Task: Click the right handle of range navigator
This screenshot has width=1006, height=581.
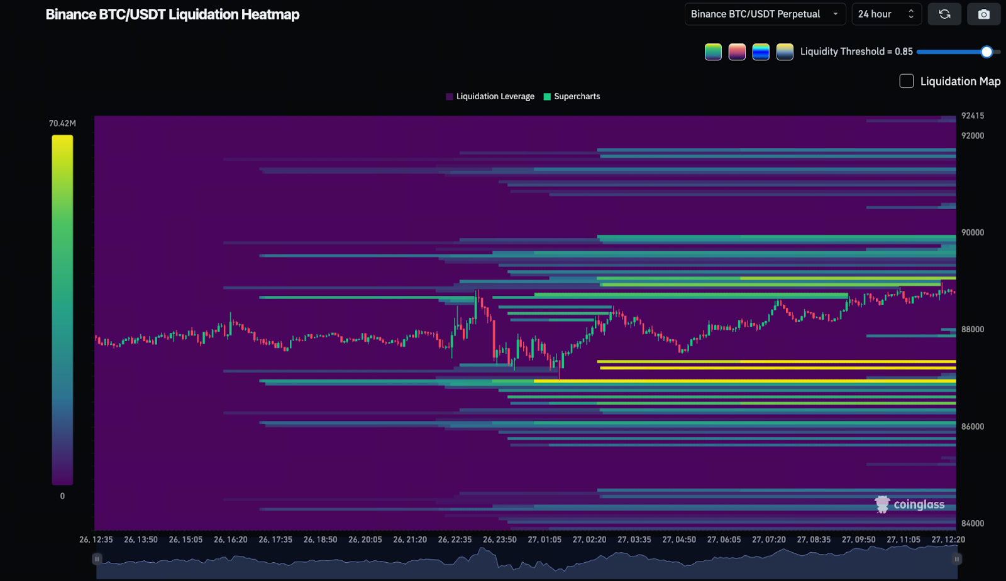Action: pyautogui.click(x=956, y=558)
